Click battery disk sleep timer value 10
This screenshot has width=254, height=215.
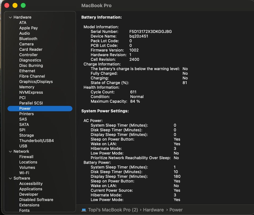(176, 172)
